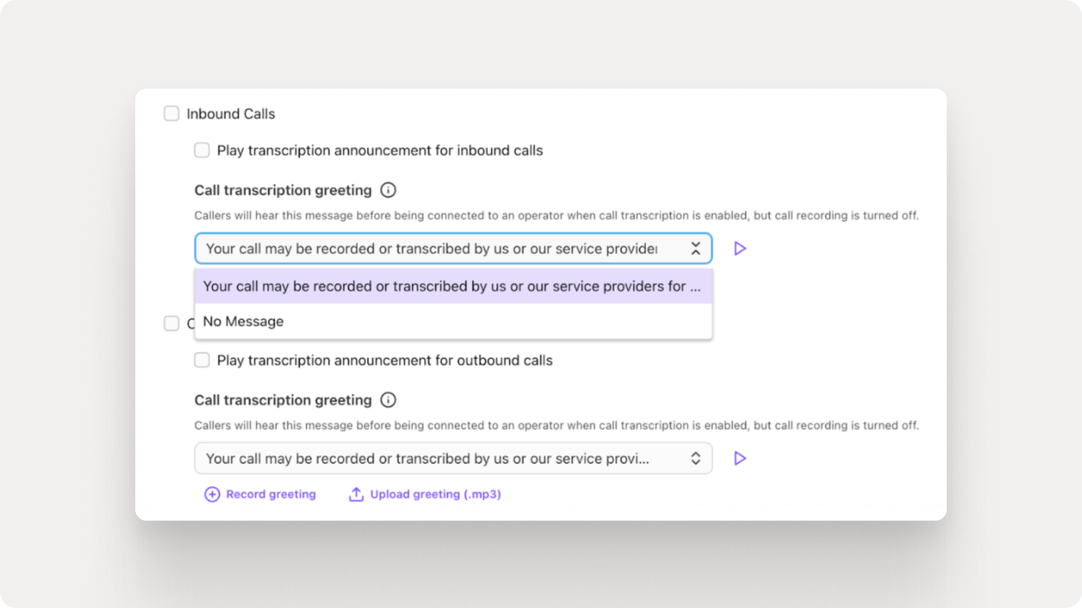Play the outbound call transcription greeting

[x=740, y=458]
